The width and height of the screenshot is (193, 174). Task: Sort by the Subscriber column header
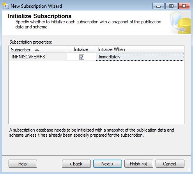[x=38, y=49]
